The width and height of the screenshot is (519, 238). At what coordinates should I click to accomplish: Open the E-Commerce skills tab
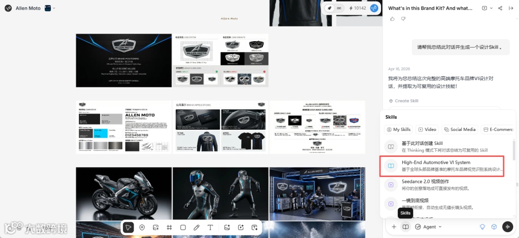[x=498, y=130]
